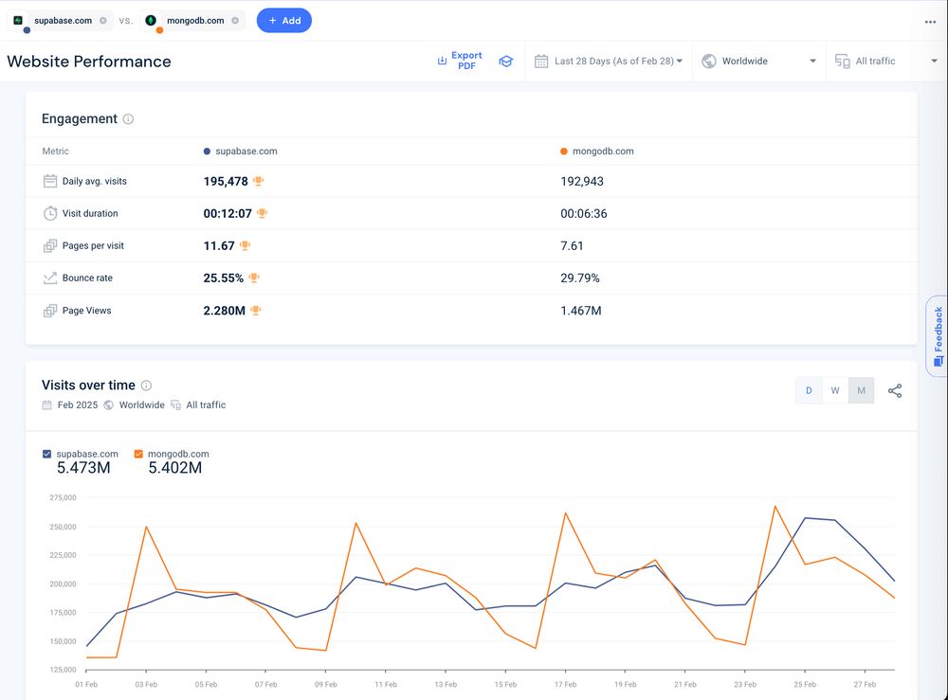This screenshot has height=700, width=948.
Task: Click mongodb.com total visits 5.402M
Action: [x=174, y=468]
